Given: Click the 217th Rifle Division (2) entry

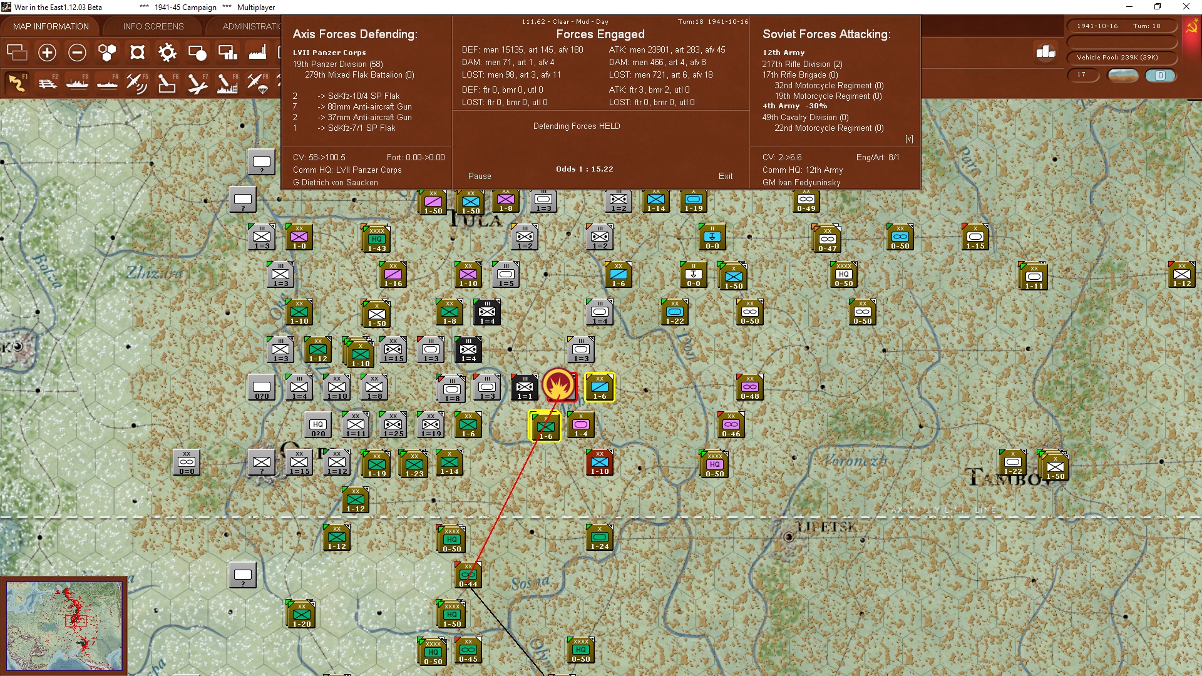Looking at the screenshot, I should coord(803,64).
